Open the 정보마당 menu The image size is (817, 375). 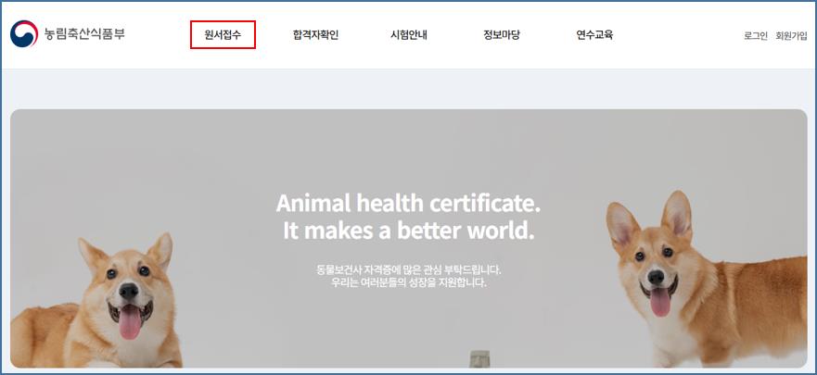click(x=502, y=35)
